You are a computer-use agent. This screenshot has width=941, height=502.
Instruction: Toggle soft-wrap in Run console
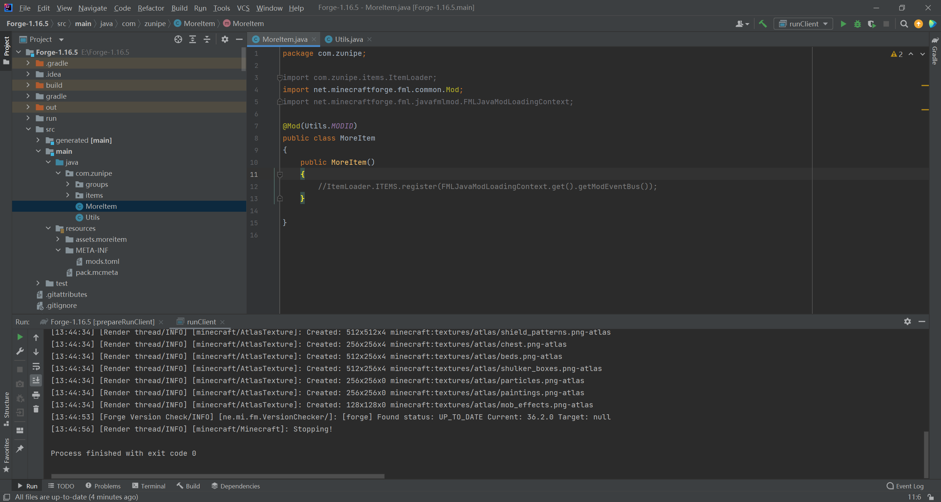[x=36, y=366]
